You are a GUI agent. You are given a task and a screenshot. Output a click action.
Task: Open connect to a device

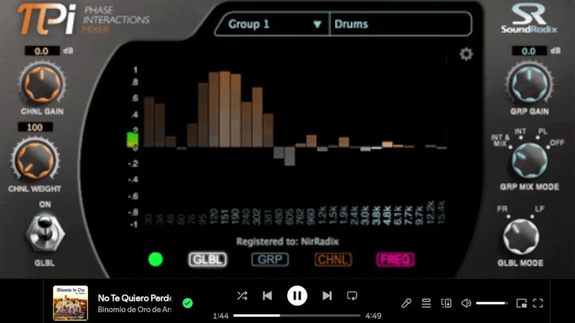pos(446,303)
